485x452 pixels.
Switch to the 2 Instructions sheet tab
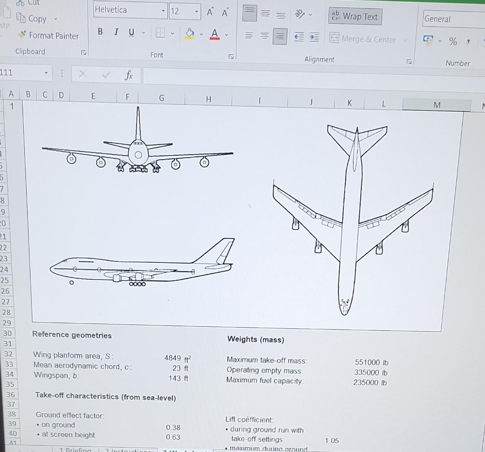(128, 450)
